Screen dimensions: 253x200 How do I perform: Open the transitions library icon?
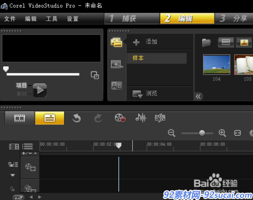pos(117,64)
